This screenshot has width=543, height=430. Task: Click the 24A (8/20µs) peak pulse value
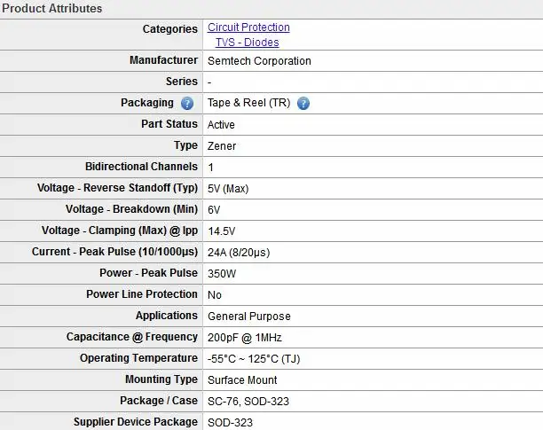pyautogui.click(x=239, y=253)
